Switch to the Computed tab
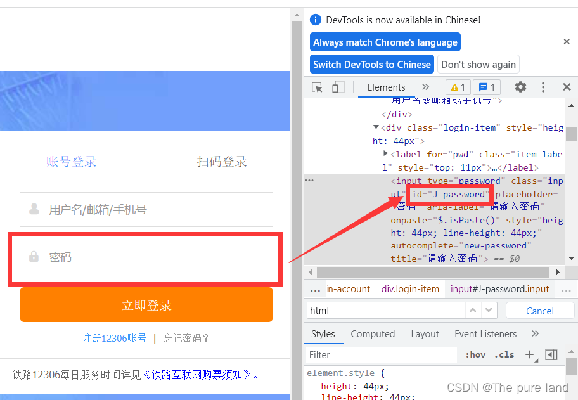578x400 pixels. pos(373,334)
